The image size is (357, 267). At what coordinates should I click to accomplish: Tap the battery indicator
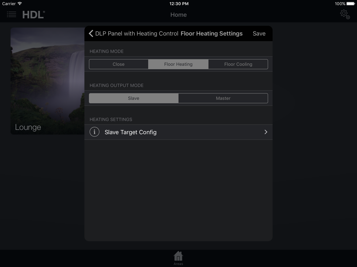[x=351, y=3]
